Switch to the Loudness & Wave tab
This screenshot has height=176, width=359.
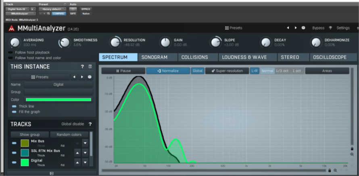244,57
